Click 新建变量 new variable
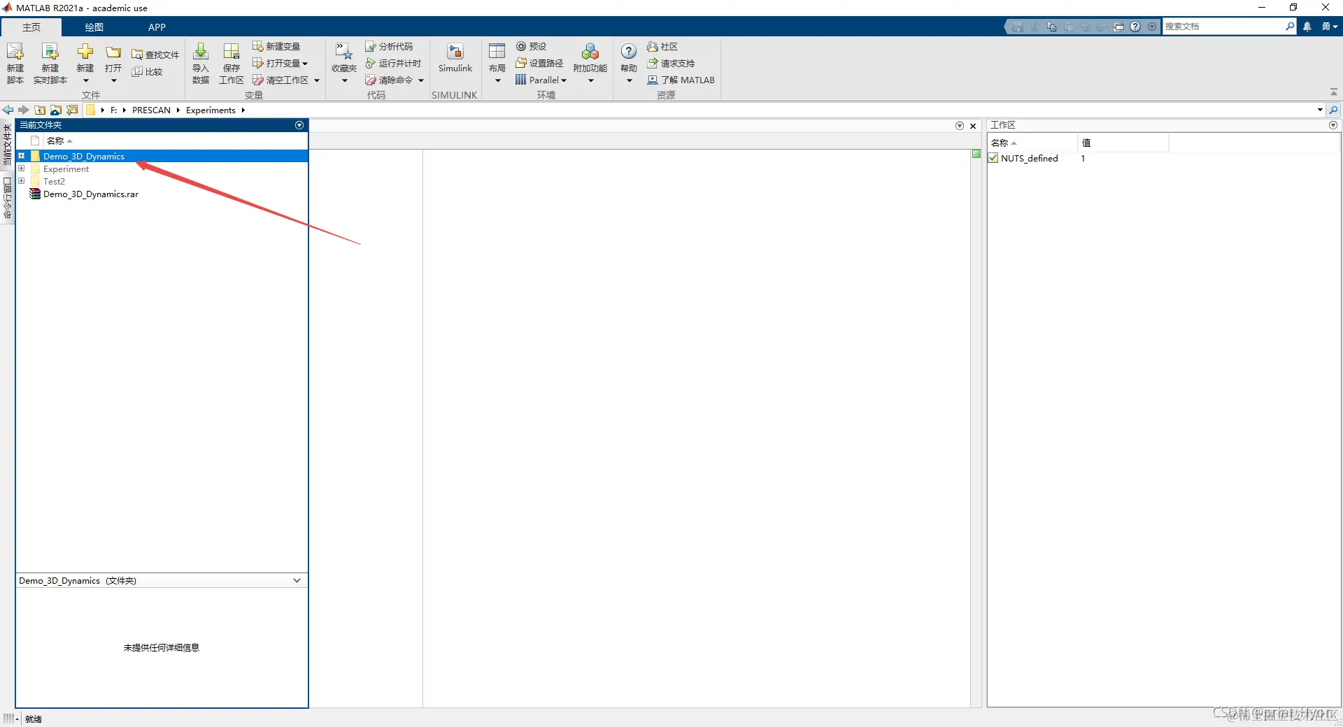 (x=277, y=46)
